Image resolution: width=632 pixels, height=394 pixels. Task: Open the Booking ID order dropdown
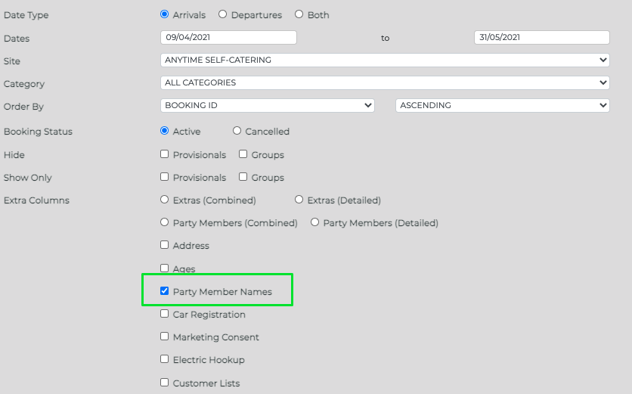click(268, 105)
